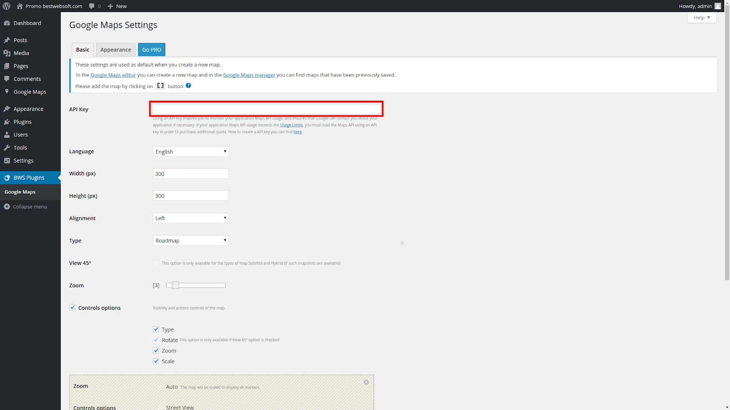Viewport: 730px width, 410px height.
Task: Open the Language dropdown
Action: click(x=191, y=152)
